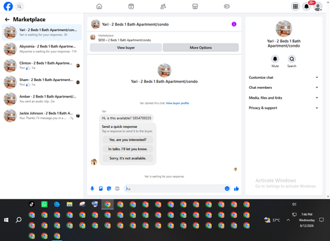Open File Explorer from the taskbar

click(x=69, y=204)
